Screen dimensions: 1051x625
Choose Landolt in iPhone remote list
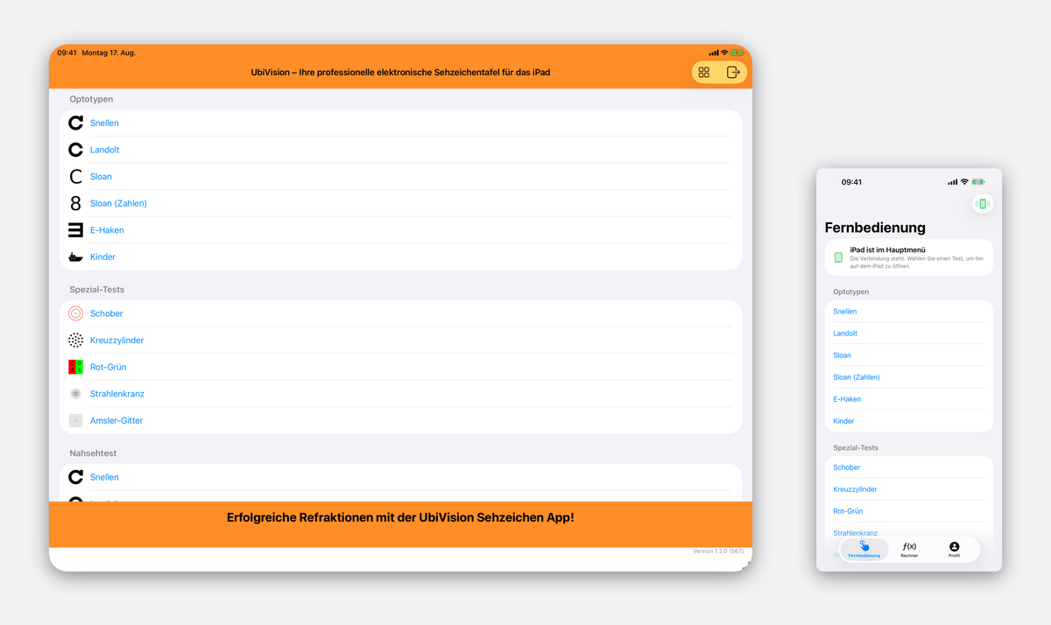[909, 334]
